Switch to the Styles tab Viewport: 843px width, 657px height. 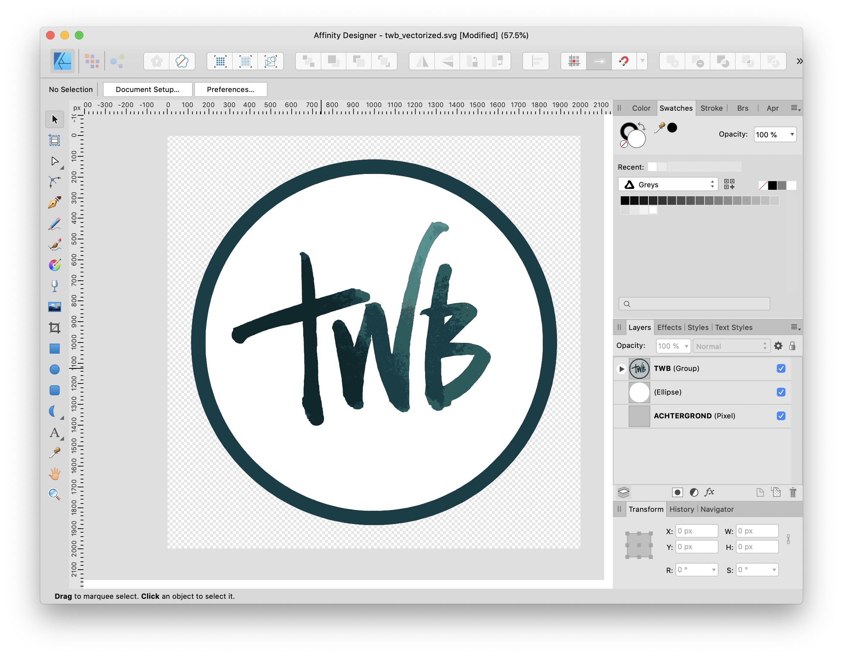click(x=698, y=327)
